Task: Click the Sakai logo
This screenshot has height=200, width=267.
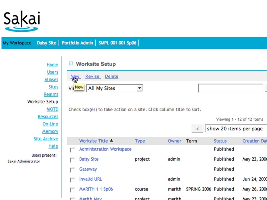Action: click(x=22, y=21)
